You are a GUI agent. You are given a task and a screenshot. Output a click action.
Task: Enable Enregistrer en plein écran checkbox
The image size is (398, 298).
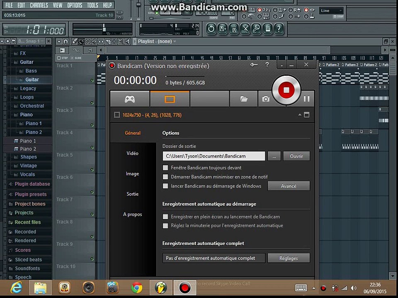click(165, 216)
